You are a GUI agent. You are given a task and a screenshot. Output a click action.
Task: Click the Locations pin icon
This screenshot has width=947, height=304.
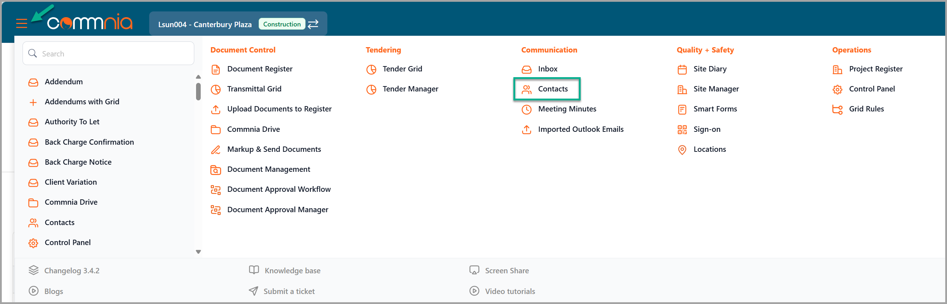682,150
